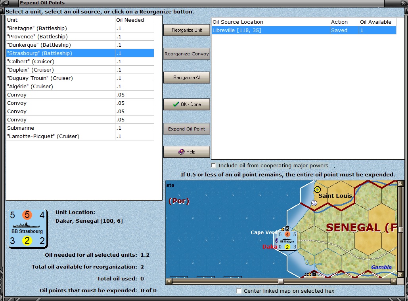The image size is (408, 301).
Task: Close the Expend Oil Points window
Action: pos(403,3)
